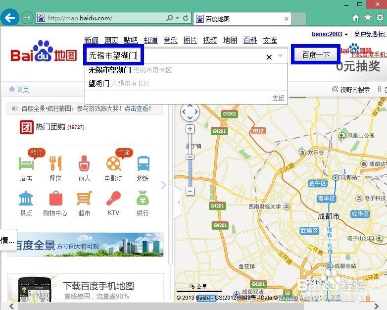Select the 景点 attractions category icon
This screenshot has width=387, height=310.
26,199
